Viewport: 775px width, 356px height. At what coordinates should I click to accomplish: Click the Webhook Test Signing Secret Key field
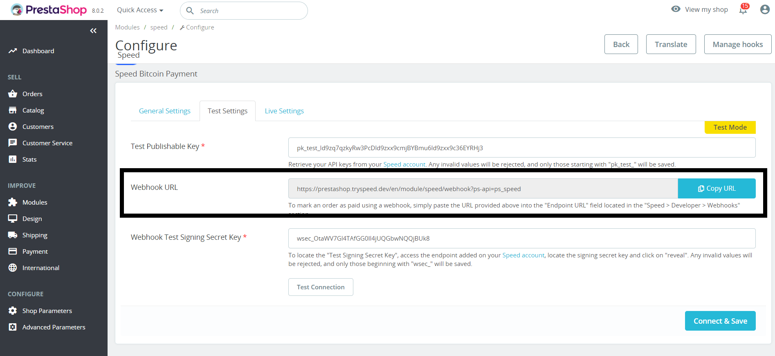(522, 238)
